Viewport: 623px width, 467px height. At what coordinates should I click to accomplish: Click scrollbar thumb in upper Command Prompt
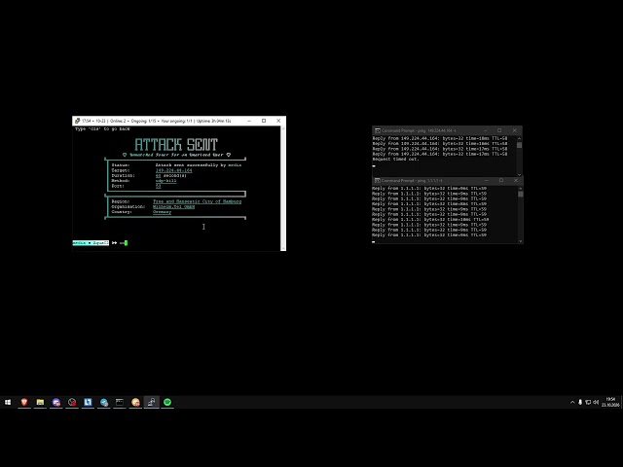(519, 145)
